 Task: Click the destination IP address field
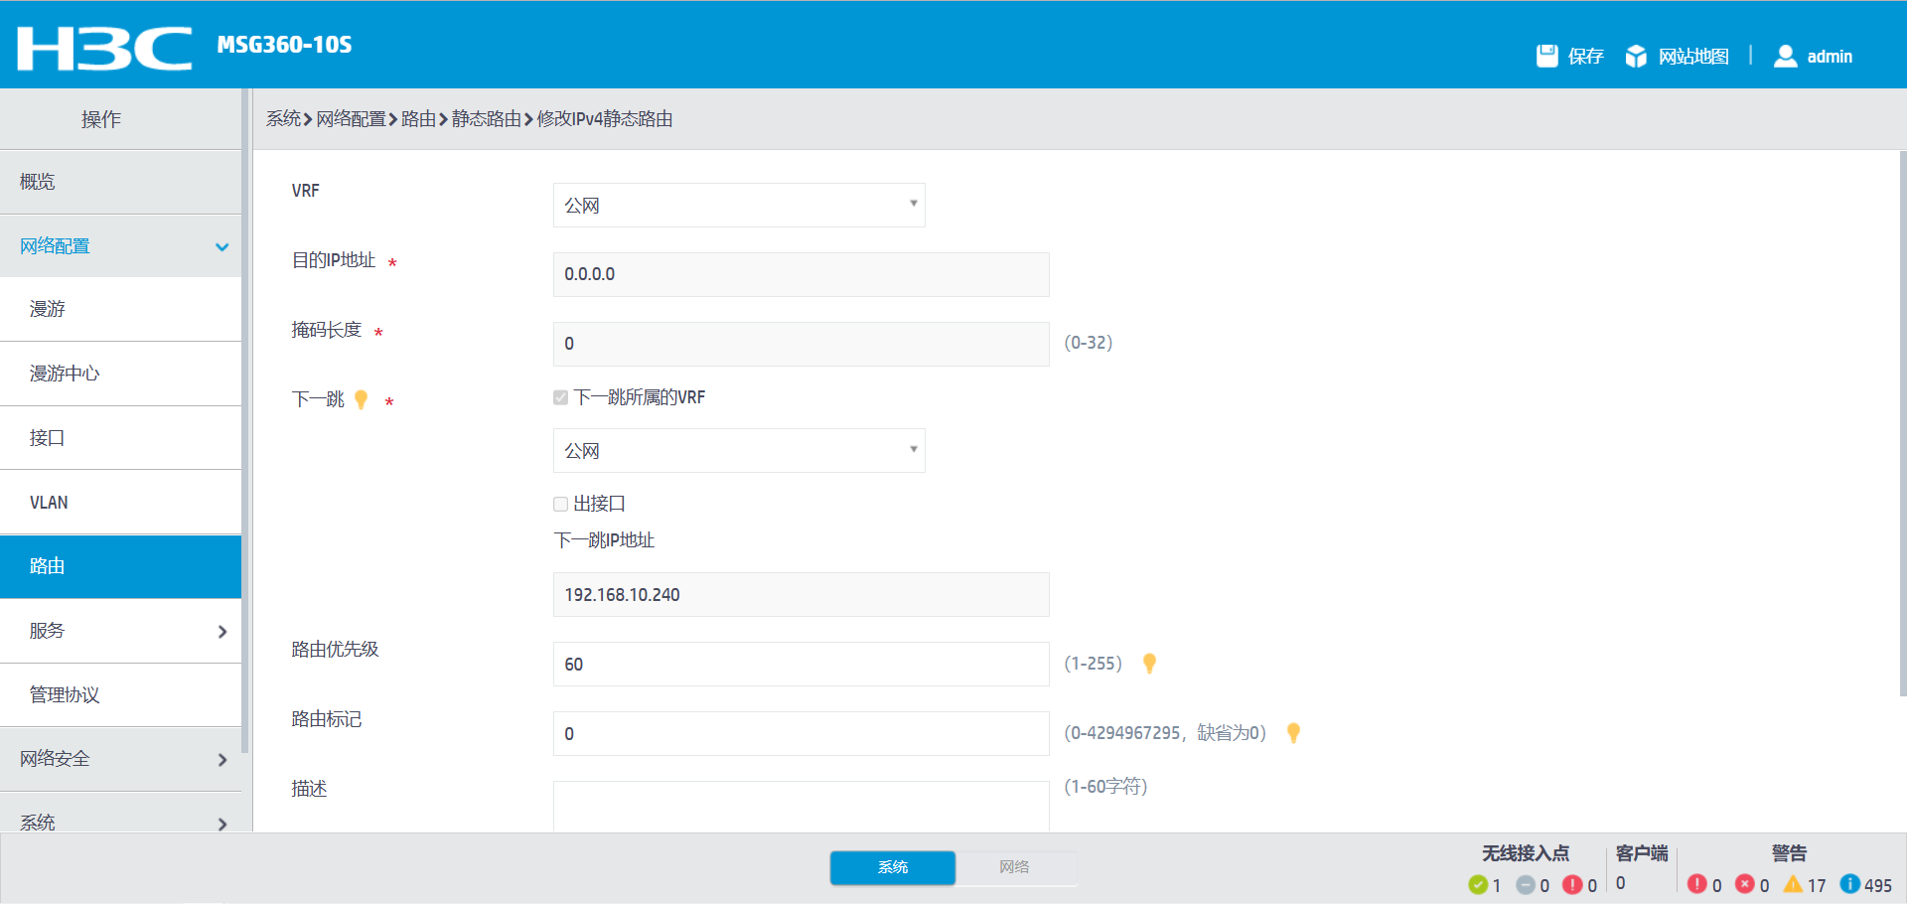(x=801, y=274)
